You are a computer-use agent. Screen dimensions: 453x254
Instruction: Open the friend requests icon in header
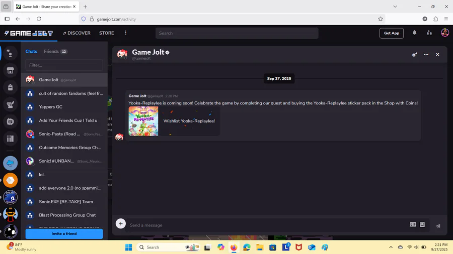429,33
